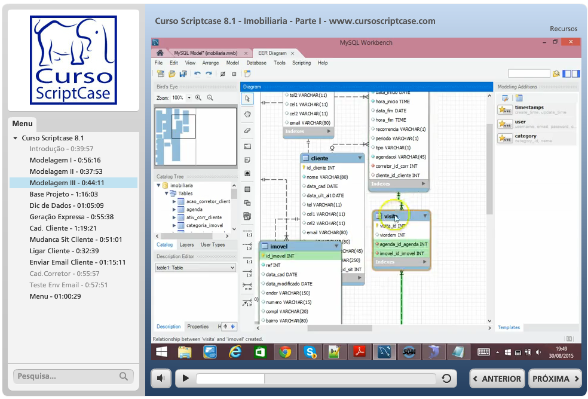Click the Undo arrow icon

[198, 74]
